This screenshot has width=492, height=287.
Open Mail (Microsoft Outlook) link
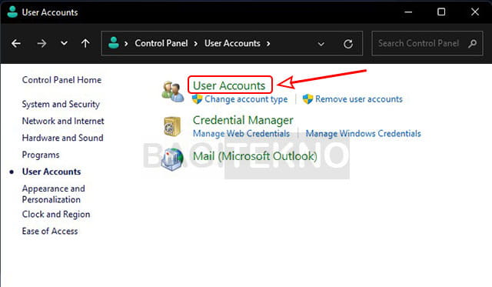[255, 156]
